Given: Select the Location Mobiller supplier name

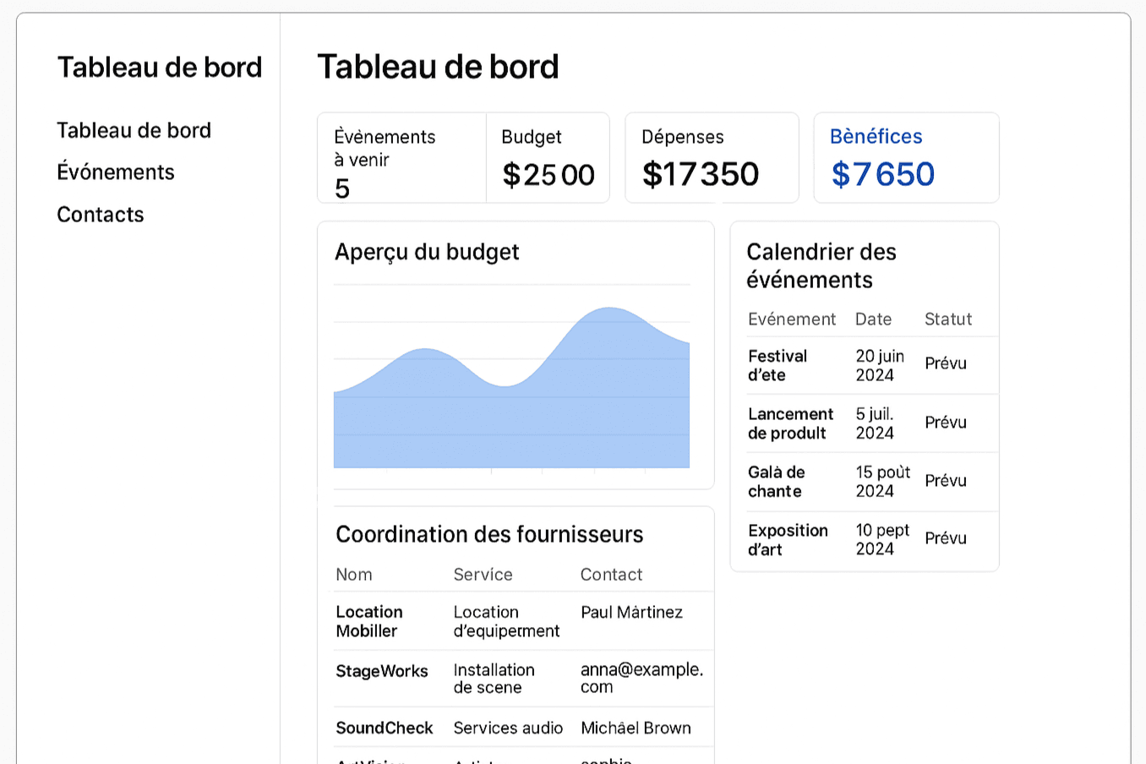Looking at the screenshot, I should coord(369,621).
